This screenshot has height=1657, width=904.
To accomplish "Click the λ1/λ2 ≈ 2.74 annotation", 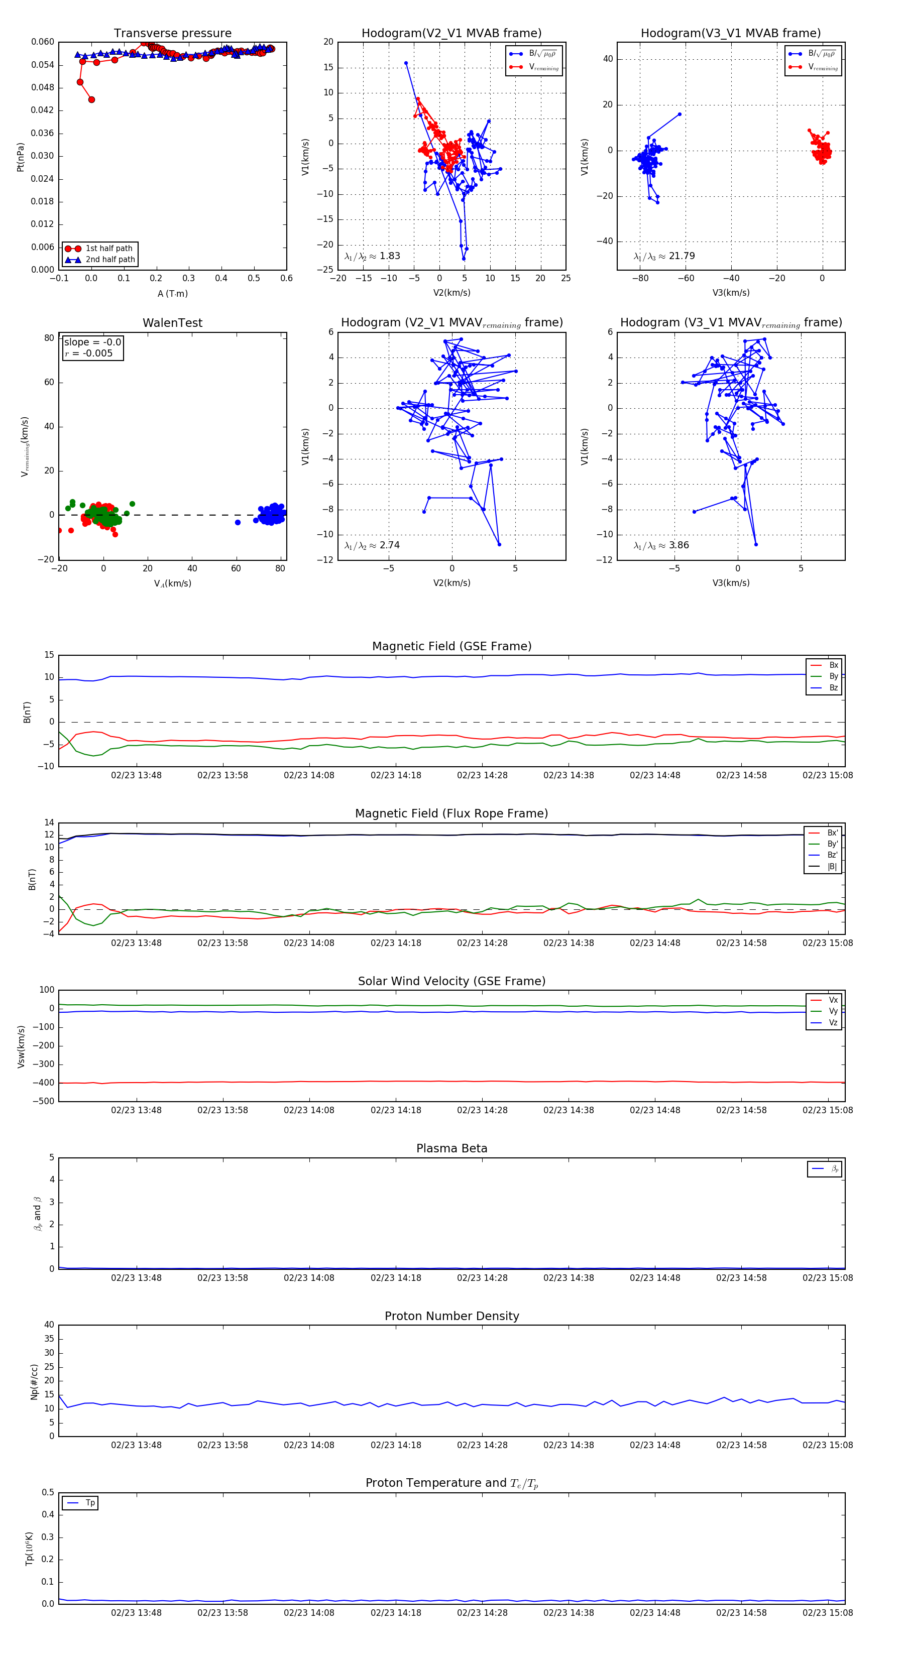I will point(372,545).
